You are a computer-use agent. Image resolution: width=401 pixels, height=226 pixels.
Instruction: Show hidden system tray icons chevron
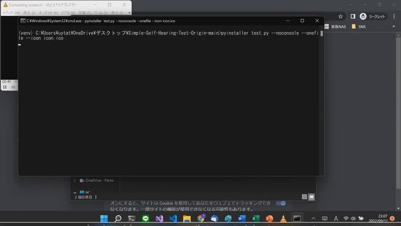313,218
